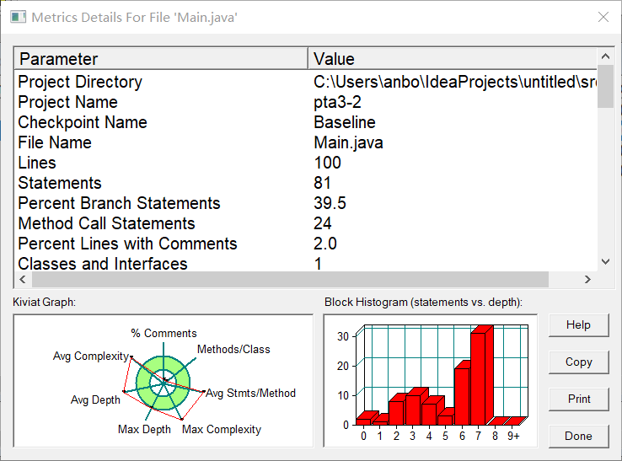Click the horizontal scrollbar thumb

[290, 279]
